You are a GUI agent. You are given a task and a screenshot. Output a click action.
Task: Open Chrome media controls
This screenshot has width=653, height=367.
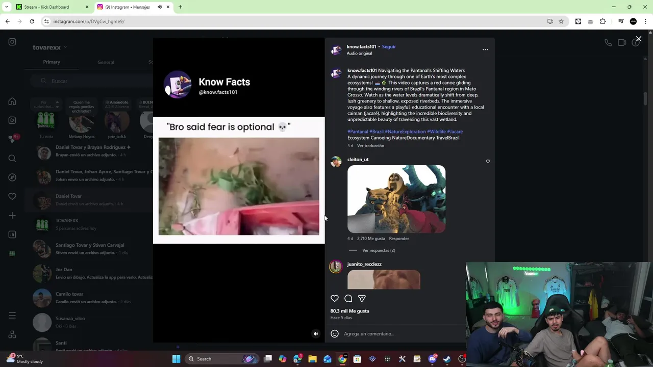pyautogui.click(x=621, y=21)
